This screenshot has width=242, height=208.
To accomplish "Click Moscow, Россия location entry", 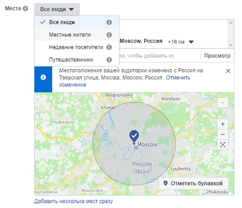I will tap(141, 41).
